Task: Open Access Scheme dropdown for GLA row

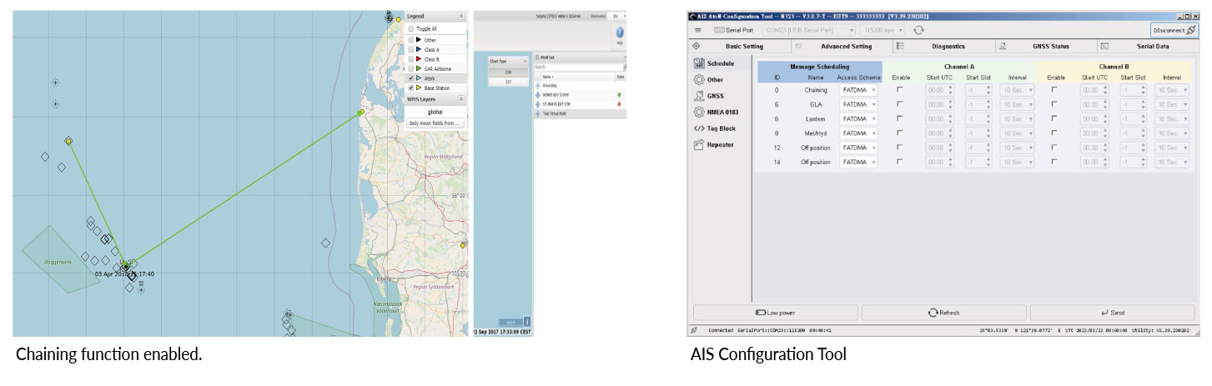Action: 858,104
